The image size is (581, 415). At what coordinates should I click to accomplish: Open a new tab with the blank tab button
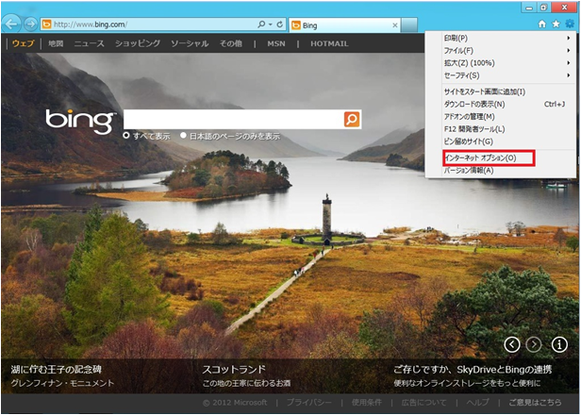tap(409, 25)
